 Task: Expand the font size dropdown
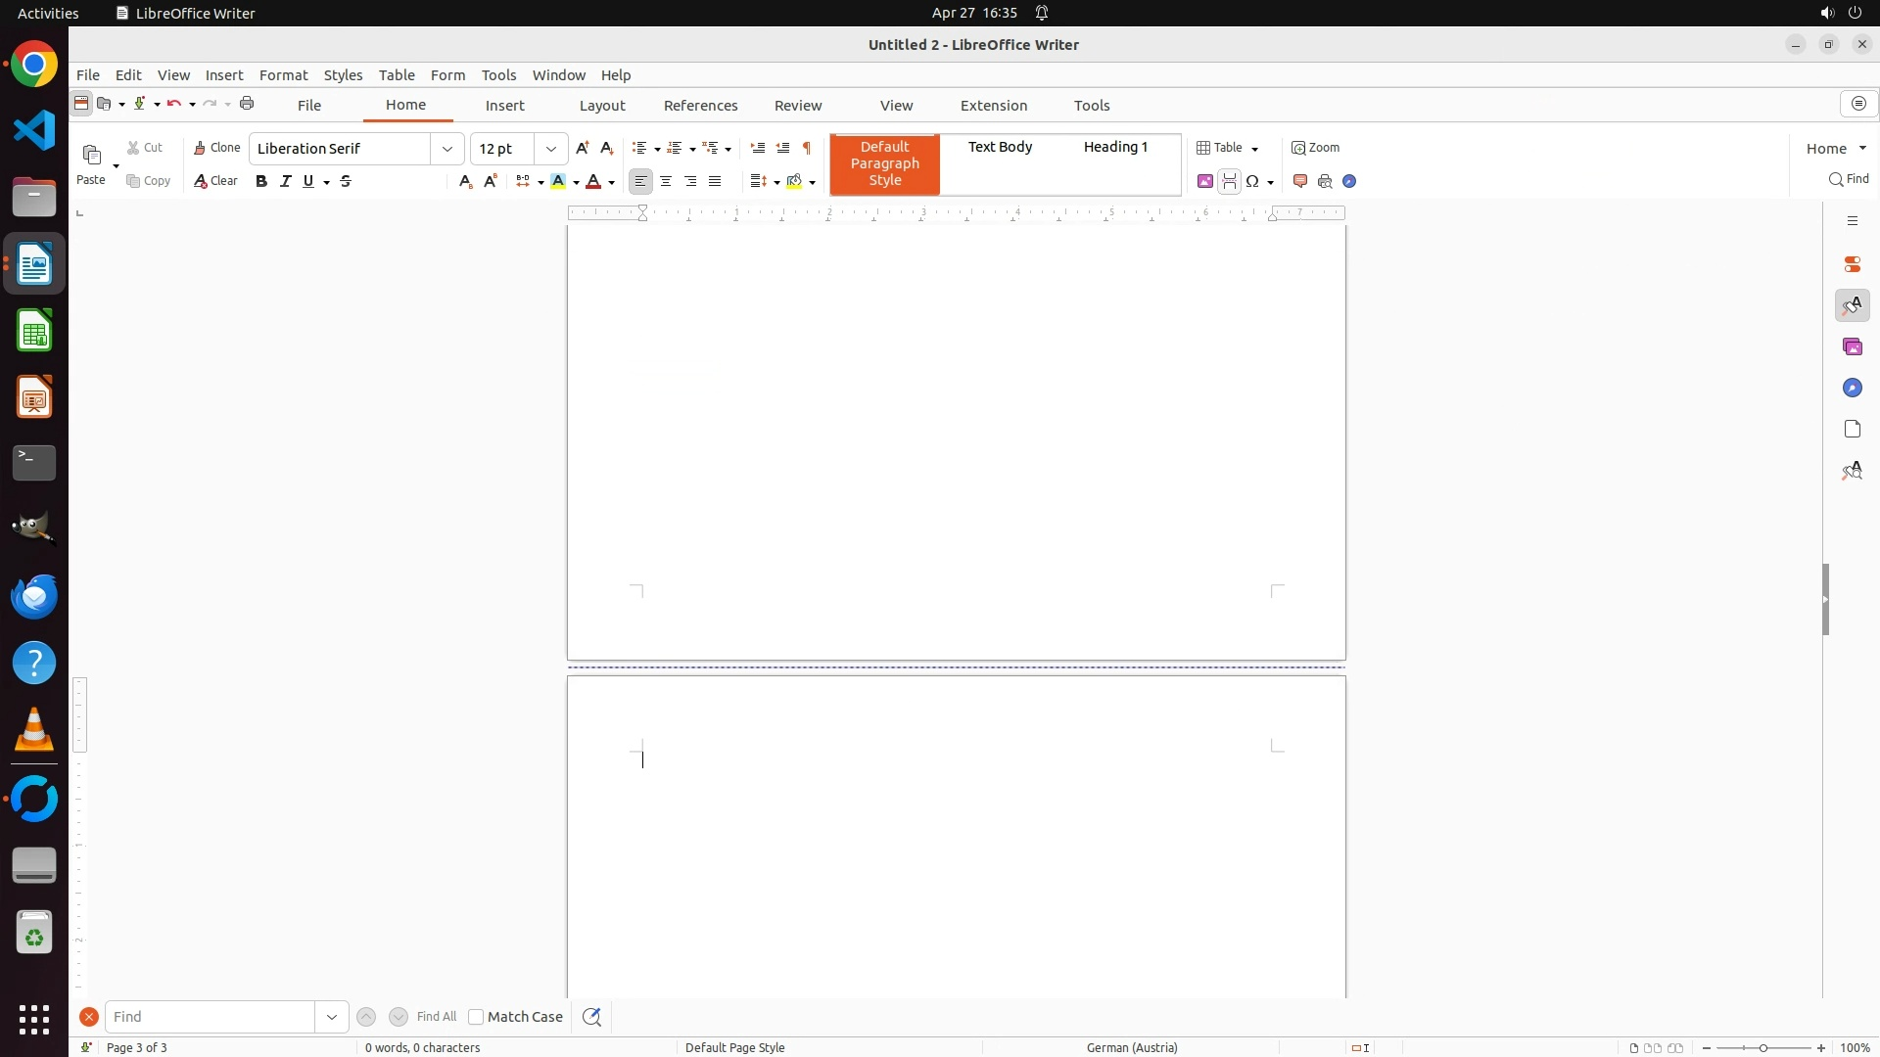point(551,149)
